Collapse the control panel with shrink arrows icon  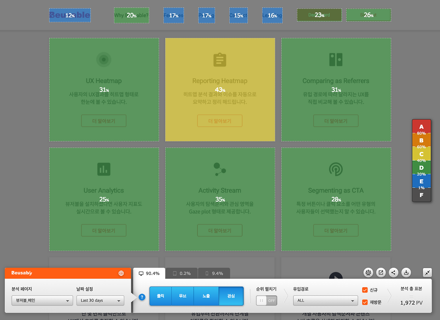pyautogui.click(x=427, y=273)
